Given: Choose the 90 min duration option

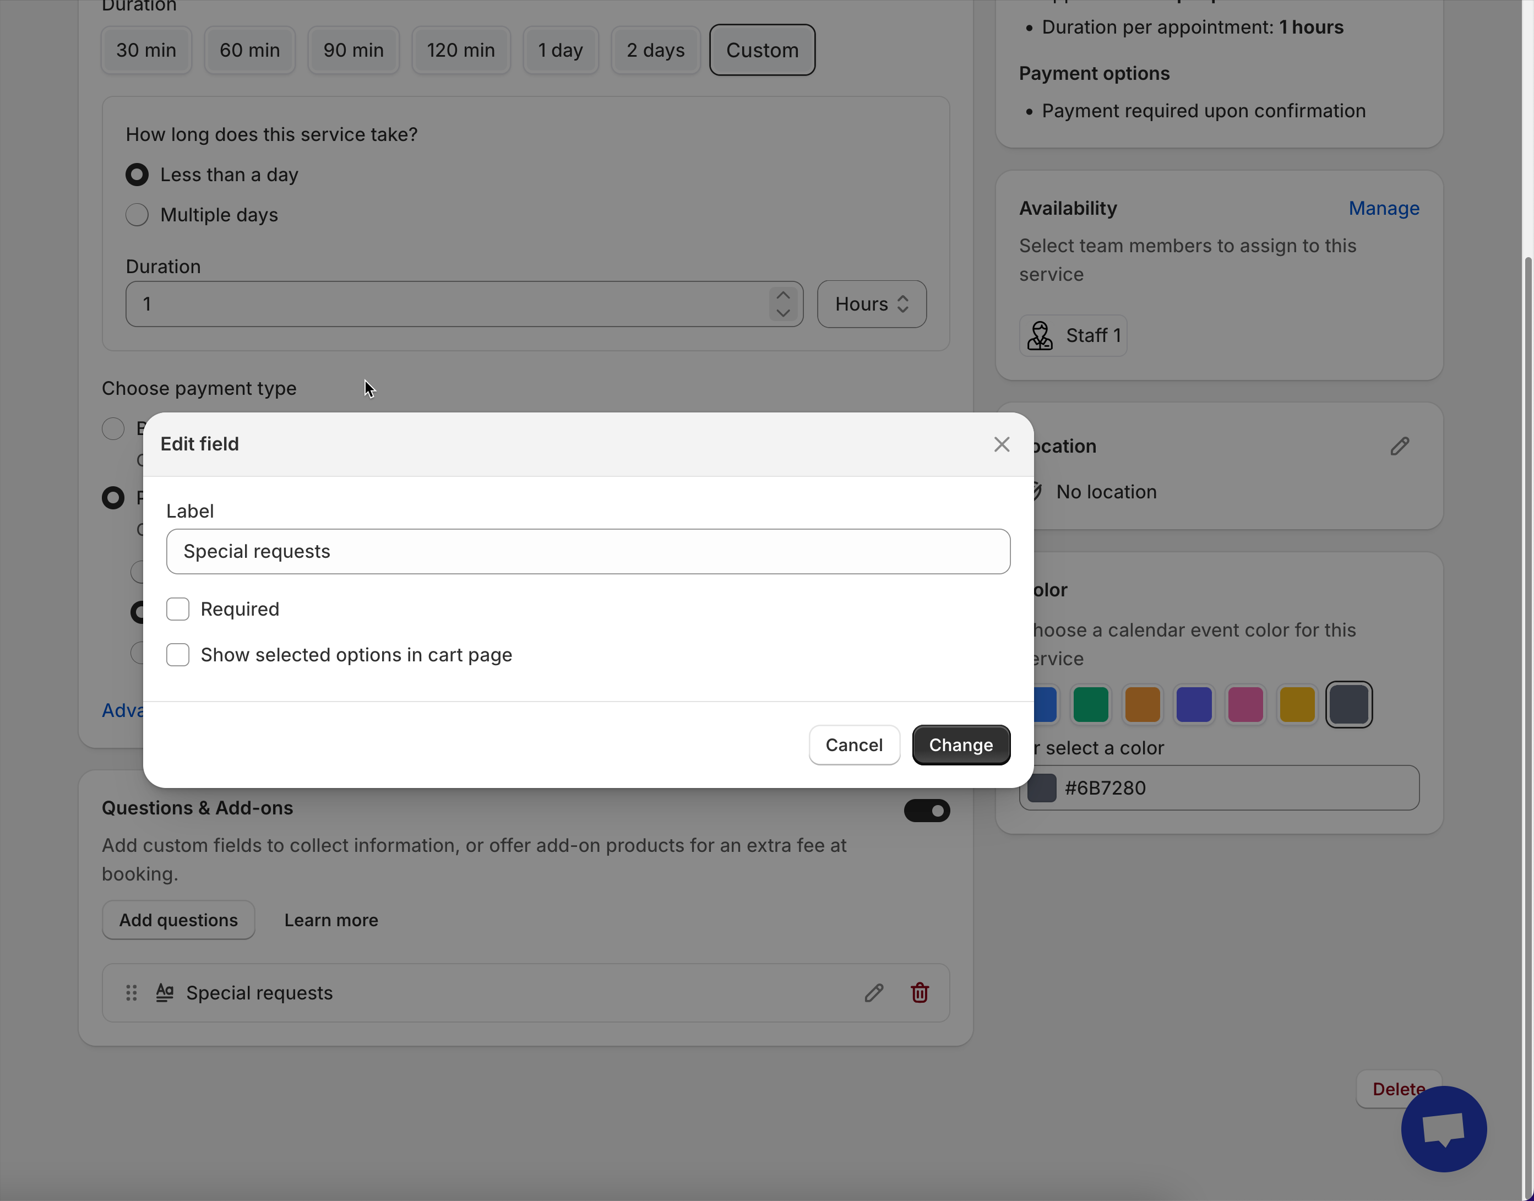Looking at the screenshot, I should coord(353,50).
